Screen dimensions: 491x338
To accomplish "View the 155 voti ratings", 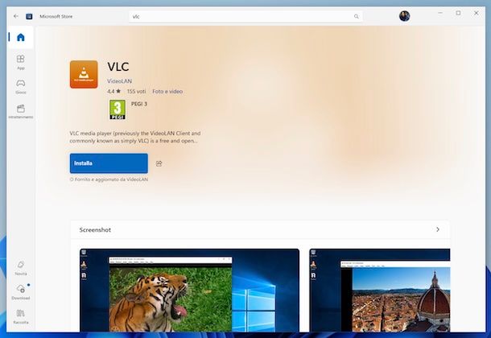I will [x=136, y=92].
